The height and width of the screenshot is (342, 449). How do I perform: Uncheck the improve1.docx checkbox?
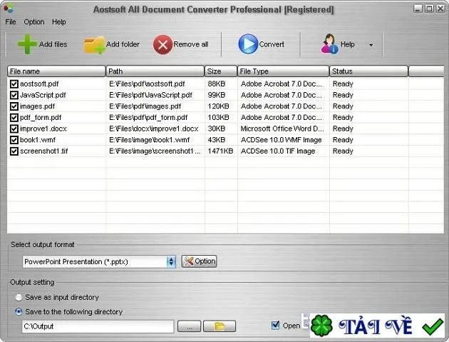(14, 129)
